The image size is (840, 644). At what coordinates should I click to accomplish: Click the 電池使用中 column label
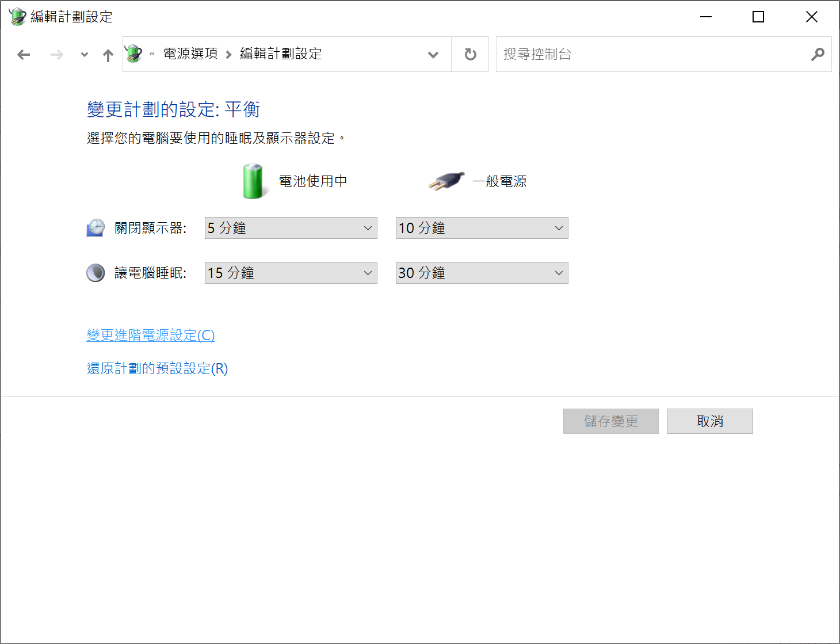(313, 181)
